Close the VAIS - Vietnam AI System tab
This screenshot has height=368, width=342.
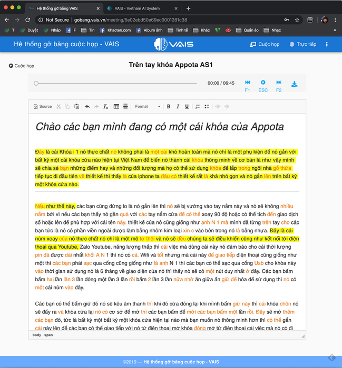tap(176, 8)
